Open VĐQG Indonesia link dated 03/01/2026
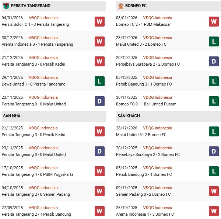 coord(157,18)
